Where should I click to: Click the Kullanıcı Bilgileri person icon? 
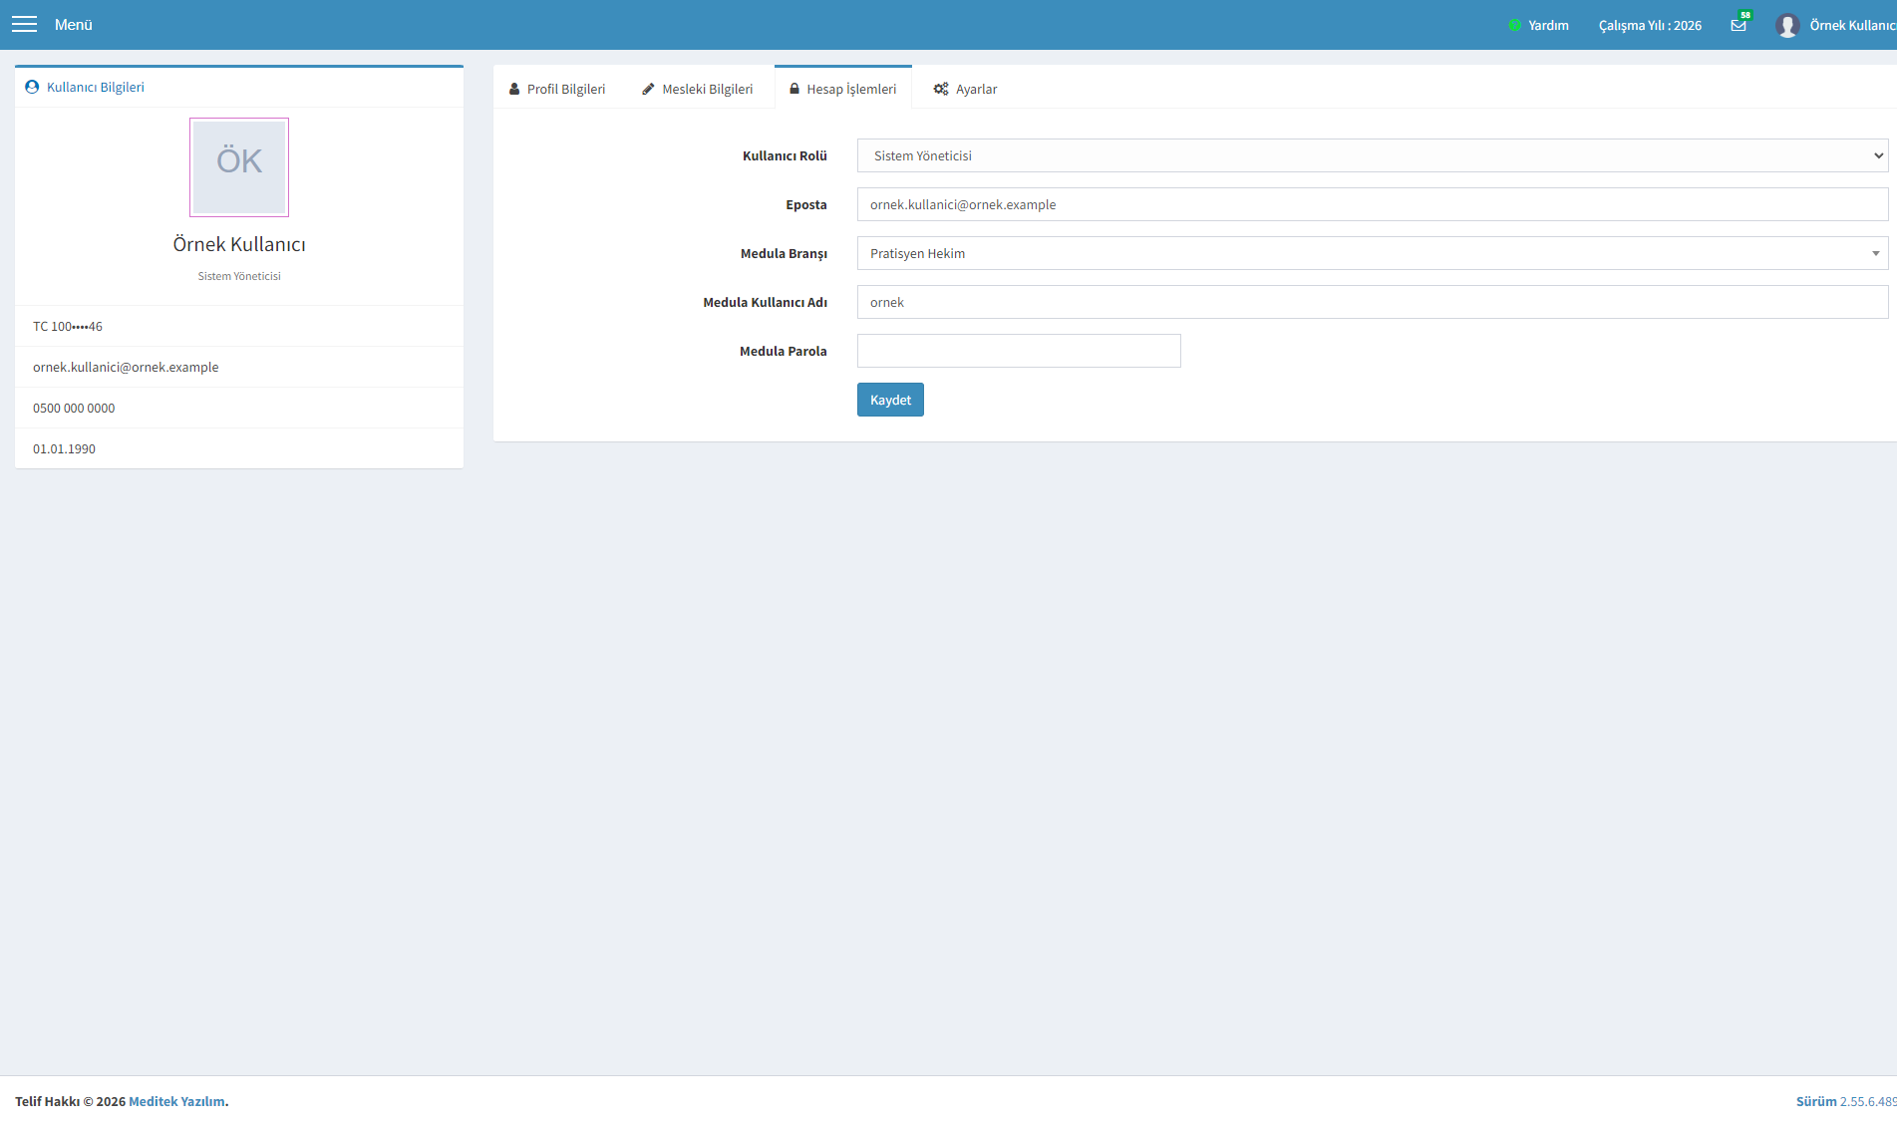click(32, 87)
